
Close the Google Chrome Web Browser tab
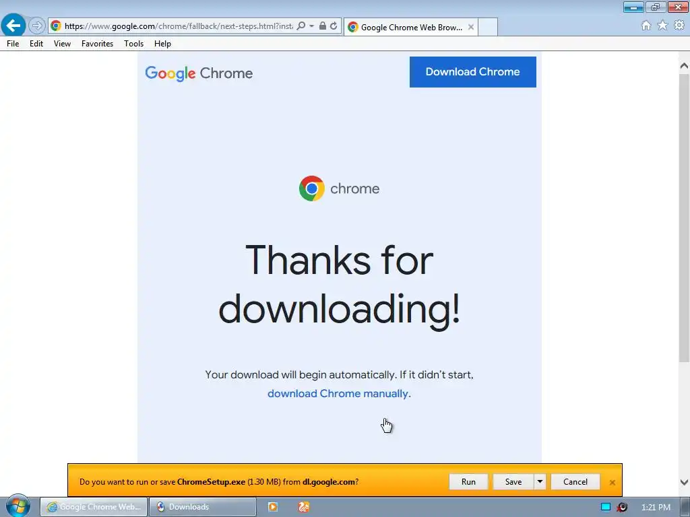(470, 27)
